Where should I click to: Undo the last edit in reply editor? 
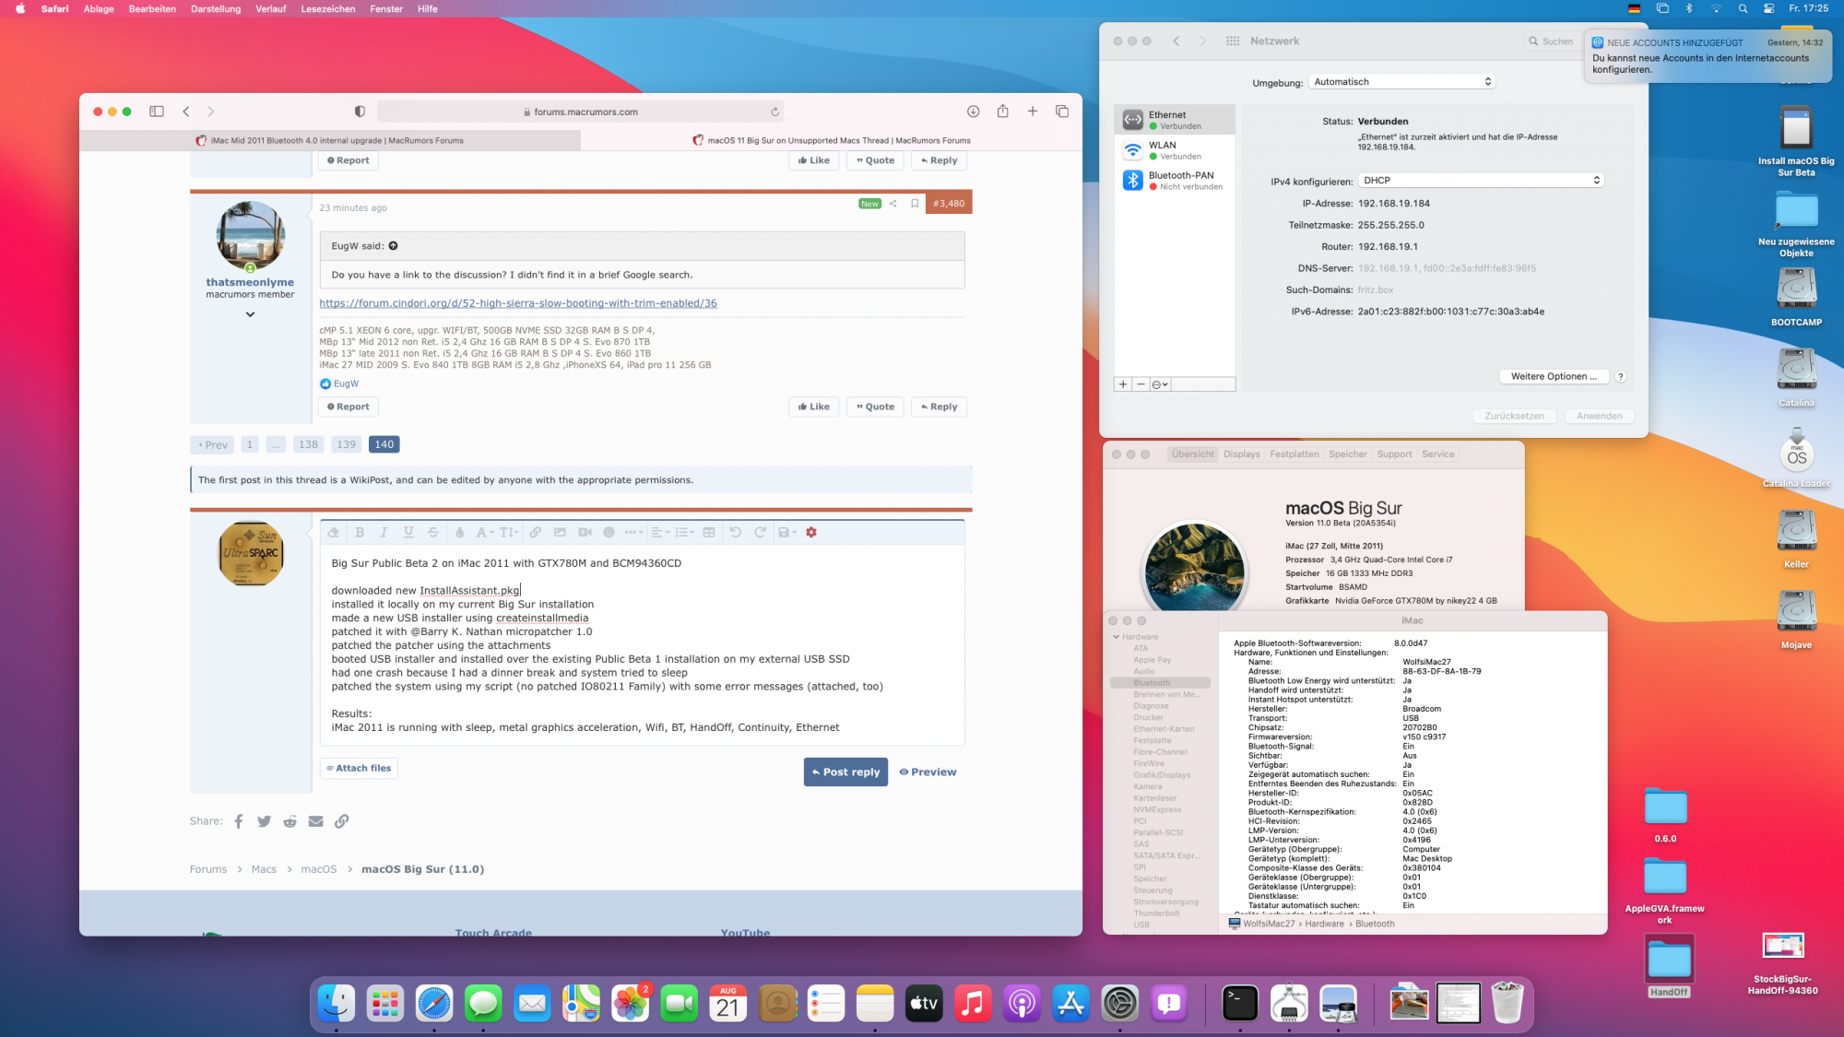pos(735,532)
